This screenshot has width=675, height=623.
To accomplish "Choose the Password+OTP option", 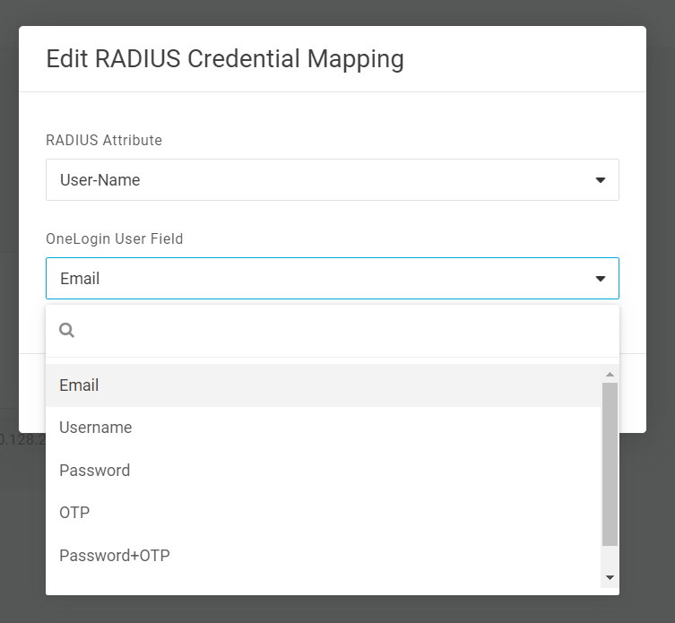I will tap(324, 555).
